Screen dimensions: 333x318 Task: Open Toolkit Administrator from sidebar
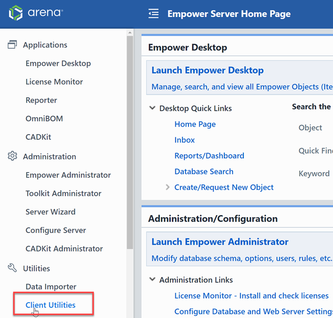pyautogui.click(x=63, y=194)
